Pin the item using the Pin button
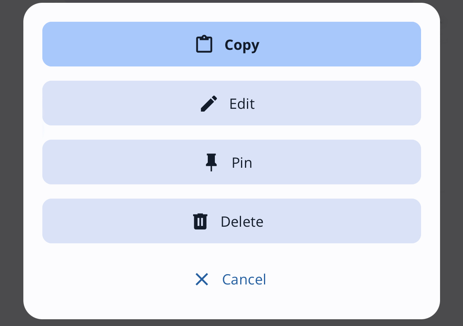 pos(231,162)
